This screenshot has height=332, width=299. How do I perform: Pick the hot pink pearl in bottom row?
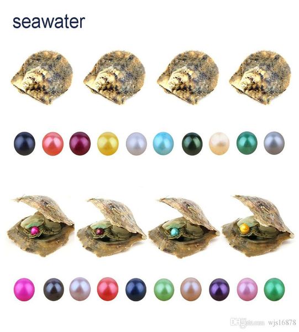(24, 289)
